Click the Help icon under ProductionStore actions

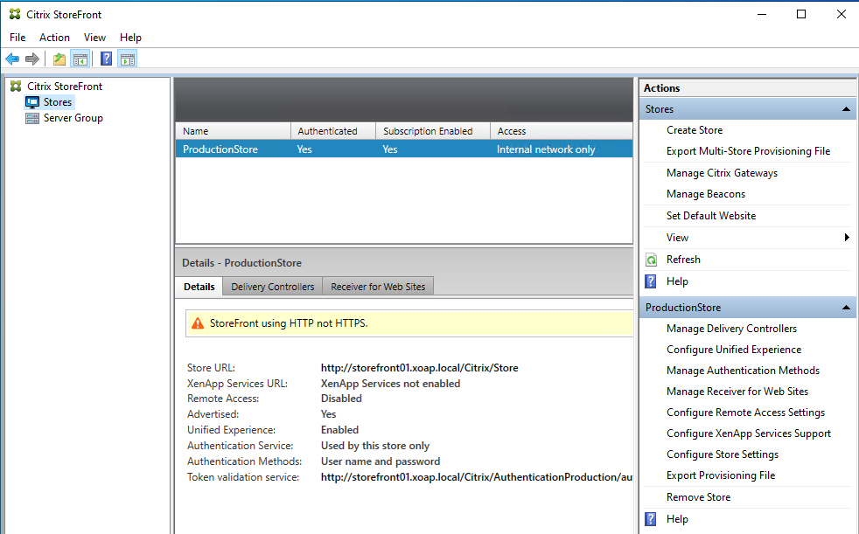(650, 519)
